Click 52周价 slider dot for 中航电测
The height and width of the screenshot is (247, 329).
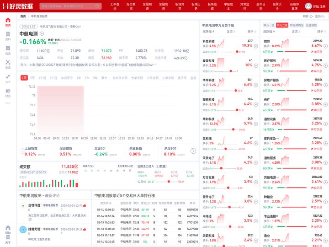pos(169,182)
